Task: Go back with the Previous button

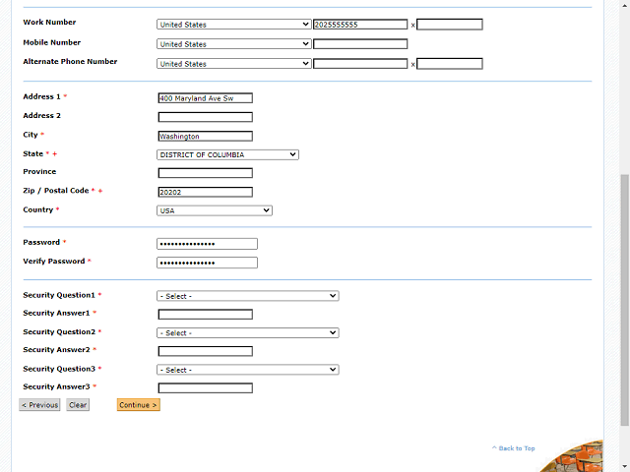Action: 39,405
